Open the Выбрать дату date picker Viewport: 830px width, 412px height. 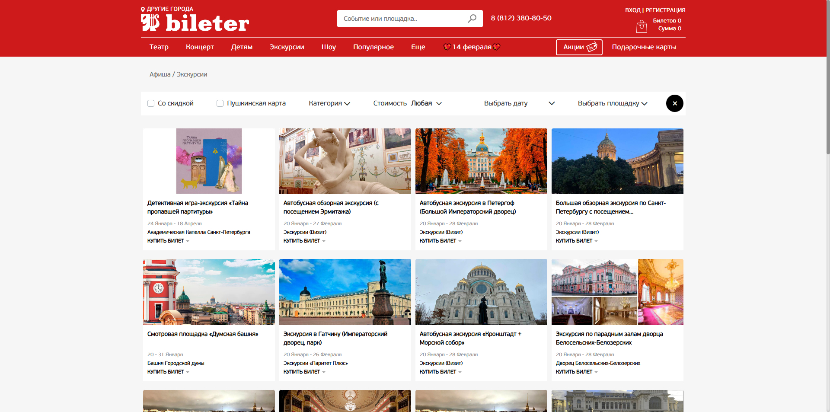(519, 103)
